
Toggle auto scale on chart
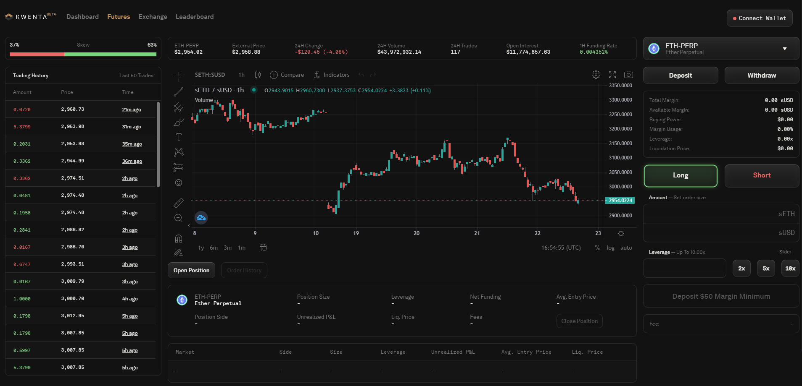(x=626, y=248)
